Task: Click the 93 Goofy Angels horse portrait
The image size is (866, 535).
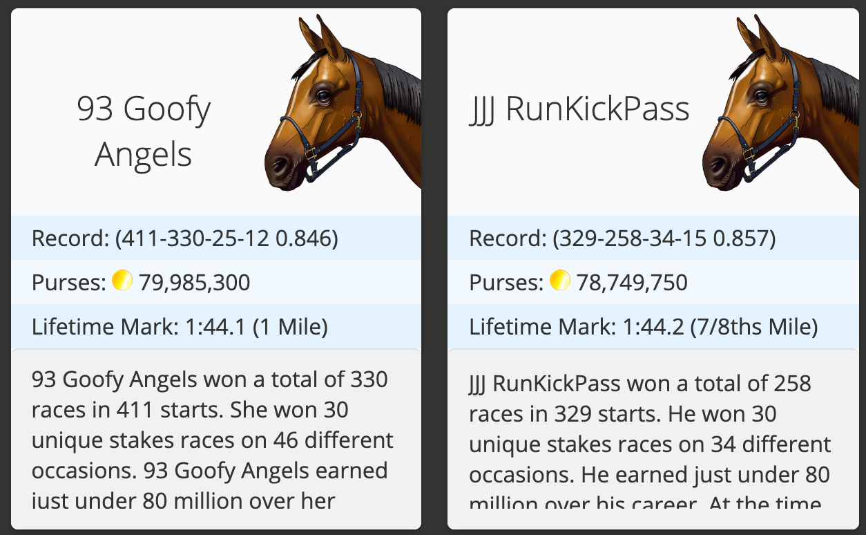Action: [x=343, y=103]
